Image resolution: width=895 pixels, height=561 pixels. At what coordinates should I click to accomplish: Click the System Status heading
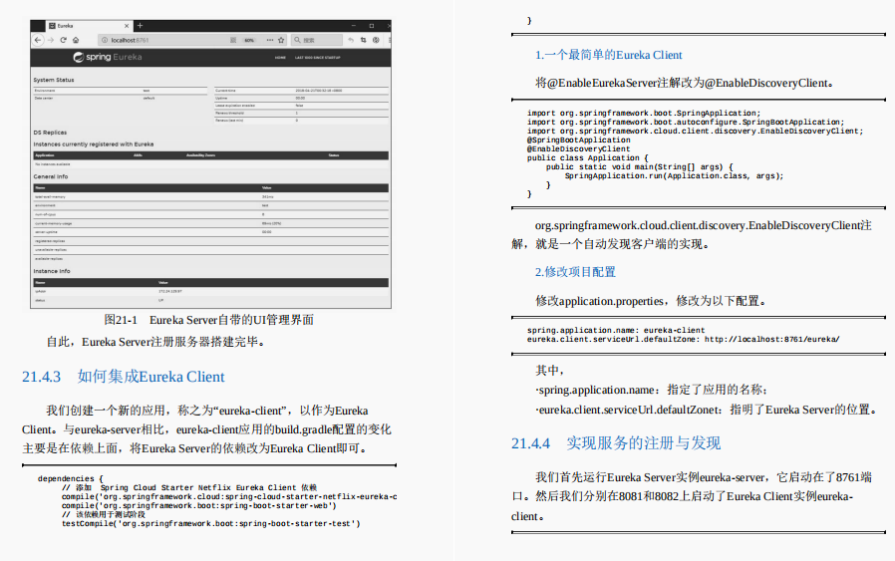pyautogui.click(x=54, y=80)
